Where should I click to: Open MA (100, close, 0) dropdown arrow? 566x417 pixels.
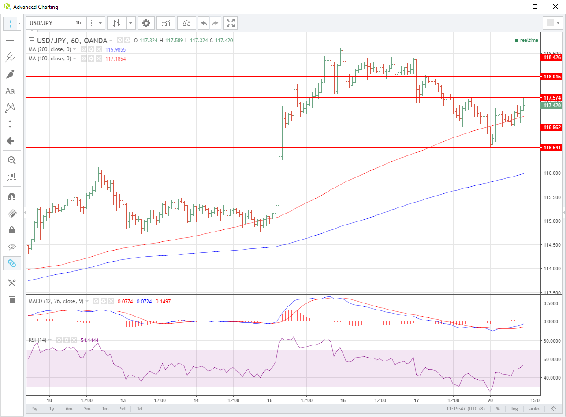tap(75, 59)
